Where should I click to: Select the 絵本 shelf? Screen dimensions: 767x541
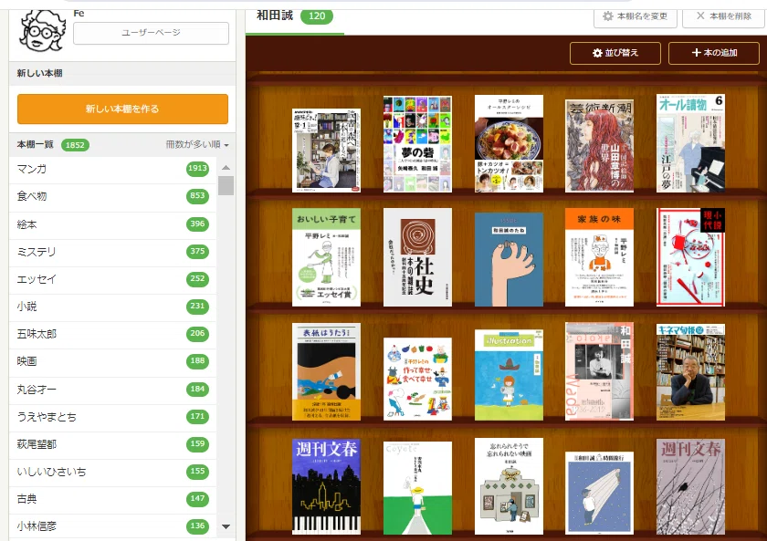coord(112,224)
